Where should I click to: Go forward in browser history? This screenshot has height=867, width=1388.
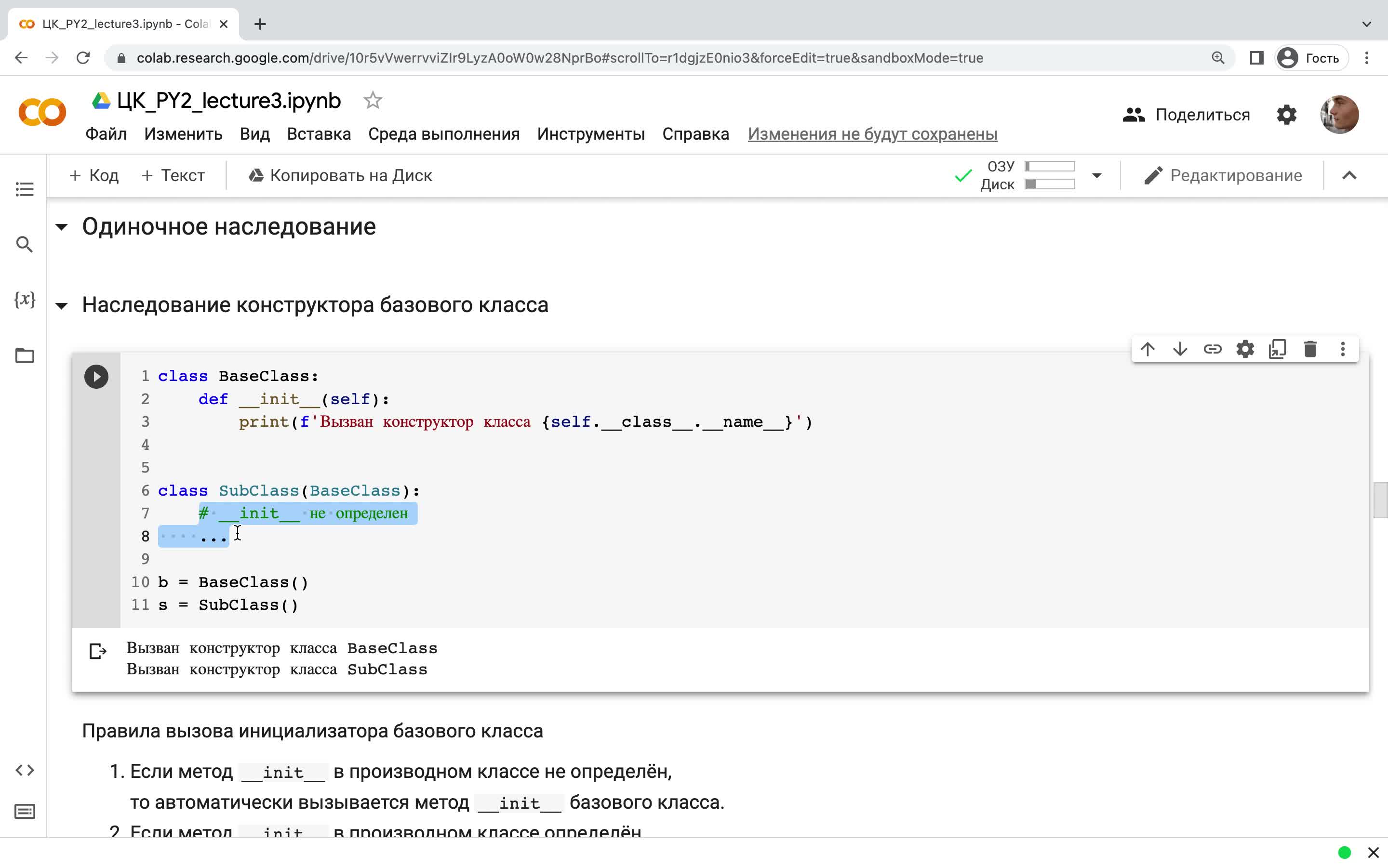pos(52,58)
